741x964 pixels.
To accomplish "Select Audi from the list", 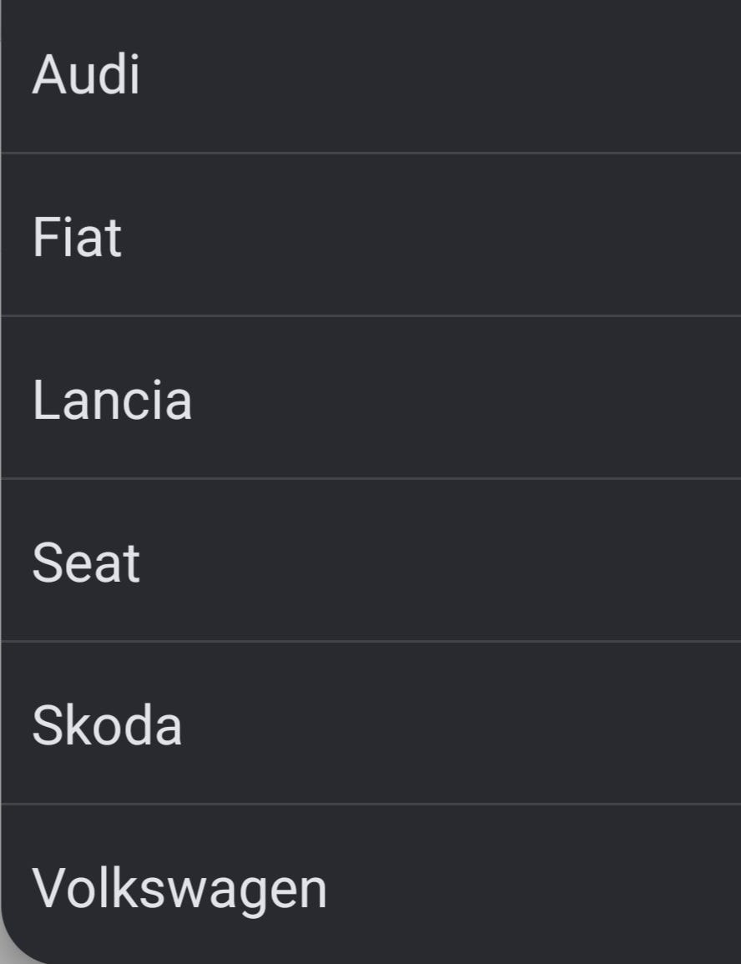I will click(x=87, y=75).
